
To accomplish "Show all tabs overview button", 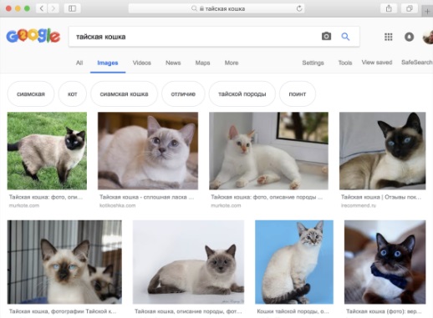I will point(409,8).
